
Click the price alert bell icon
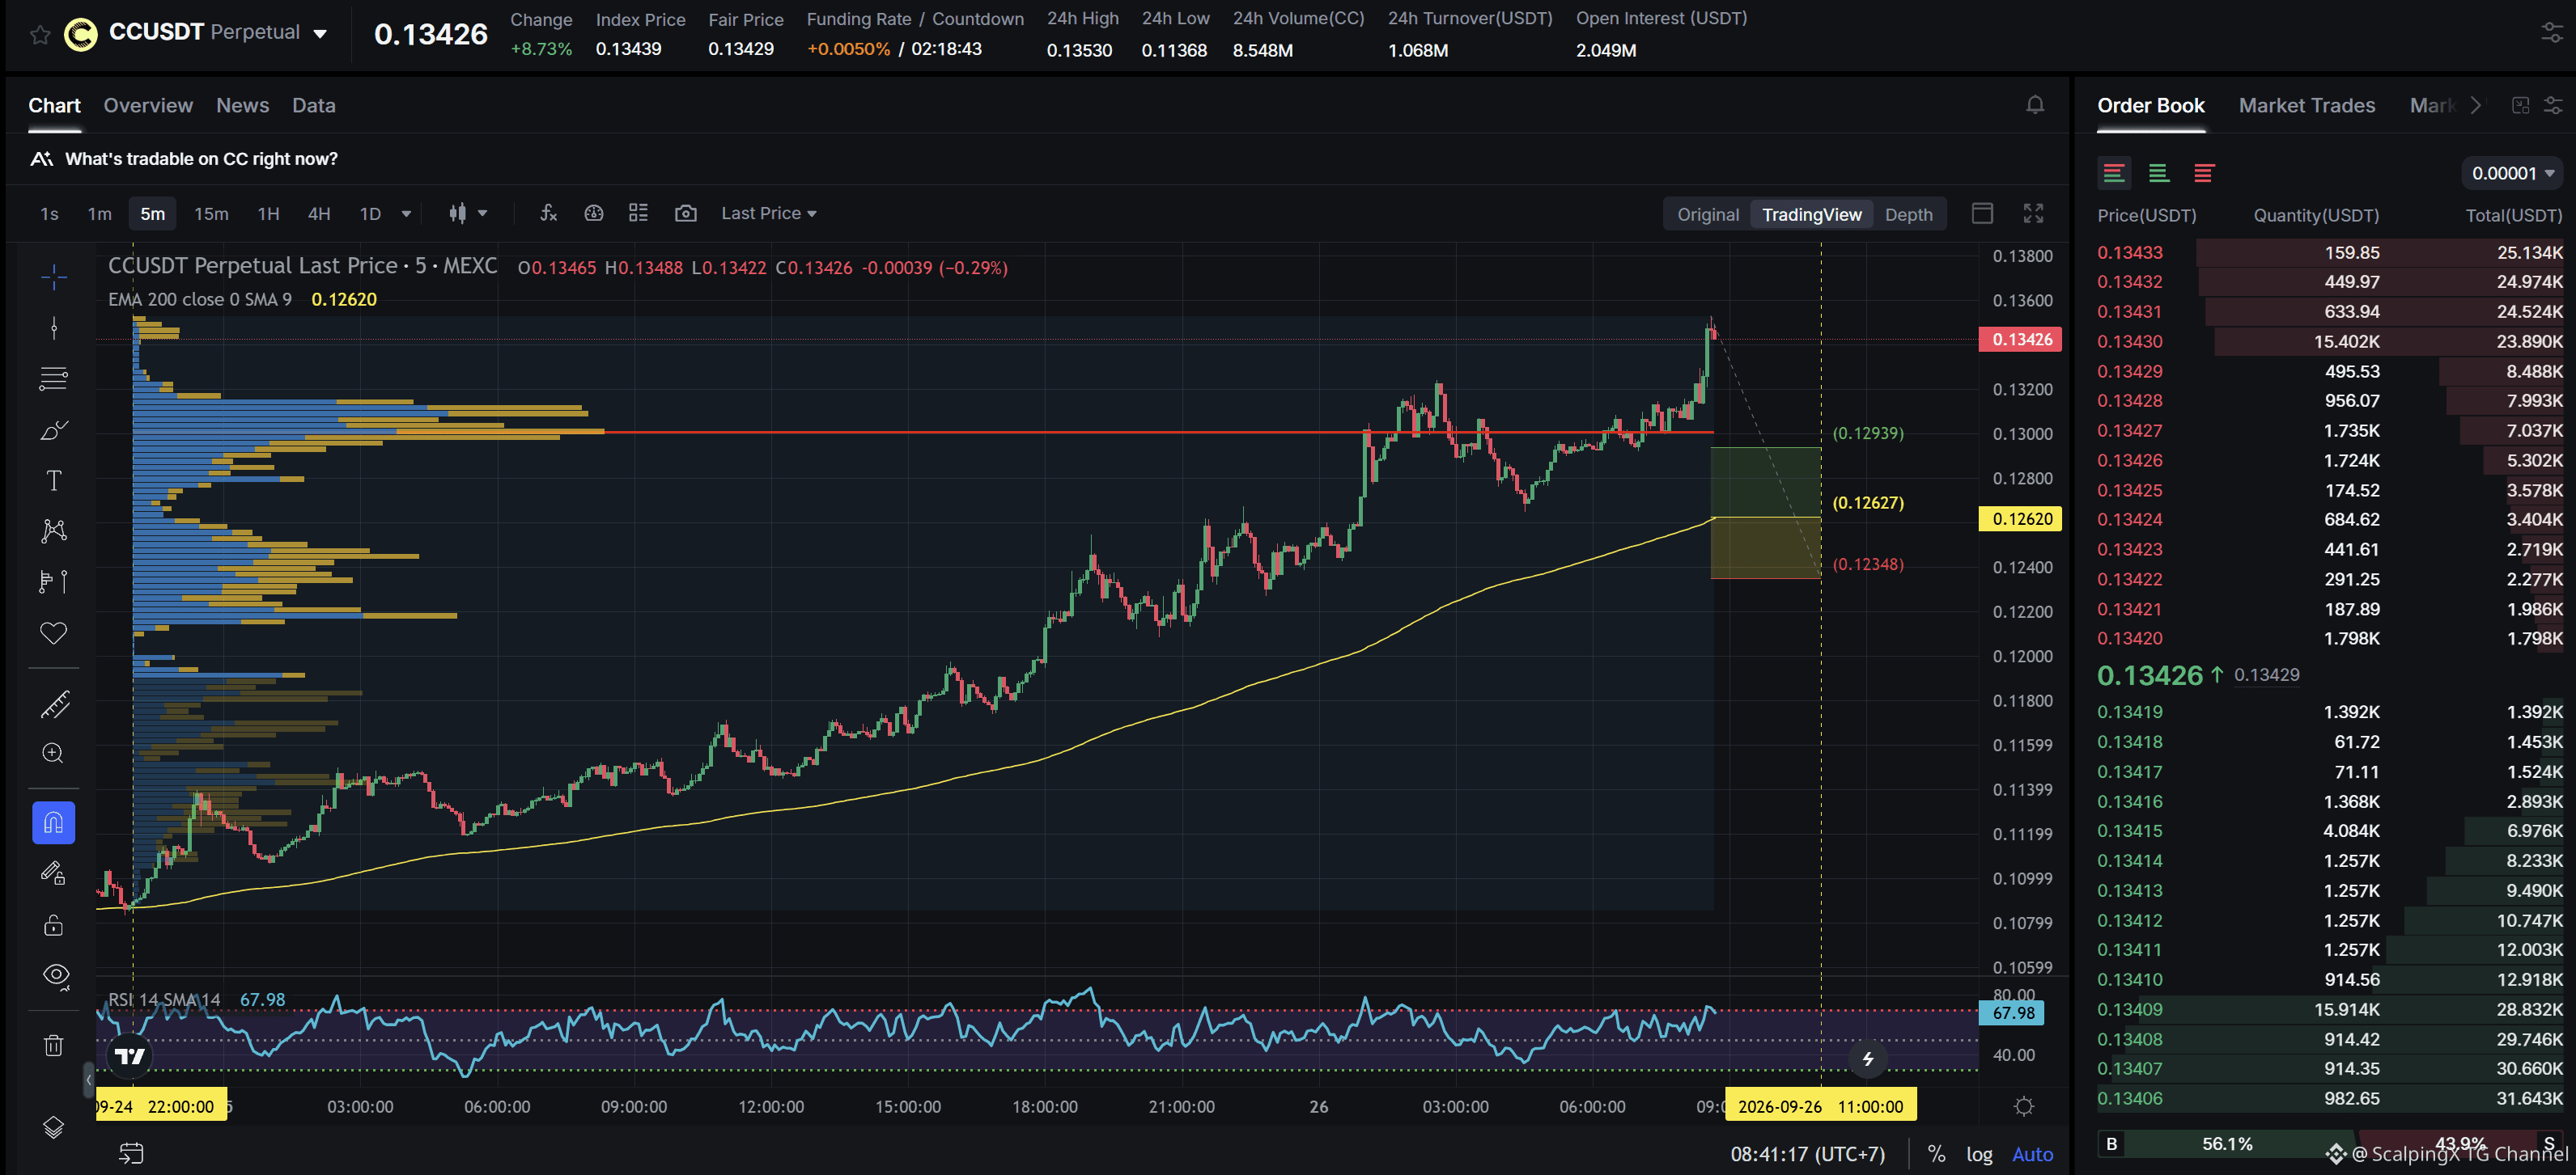2034,105
